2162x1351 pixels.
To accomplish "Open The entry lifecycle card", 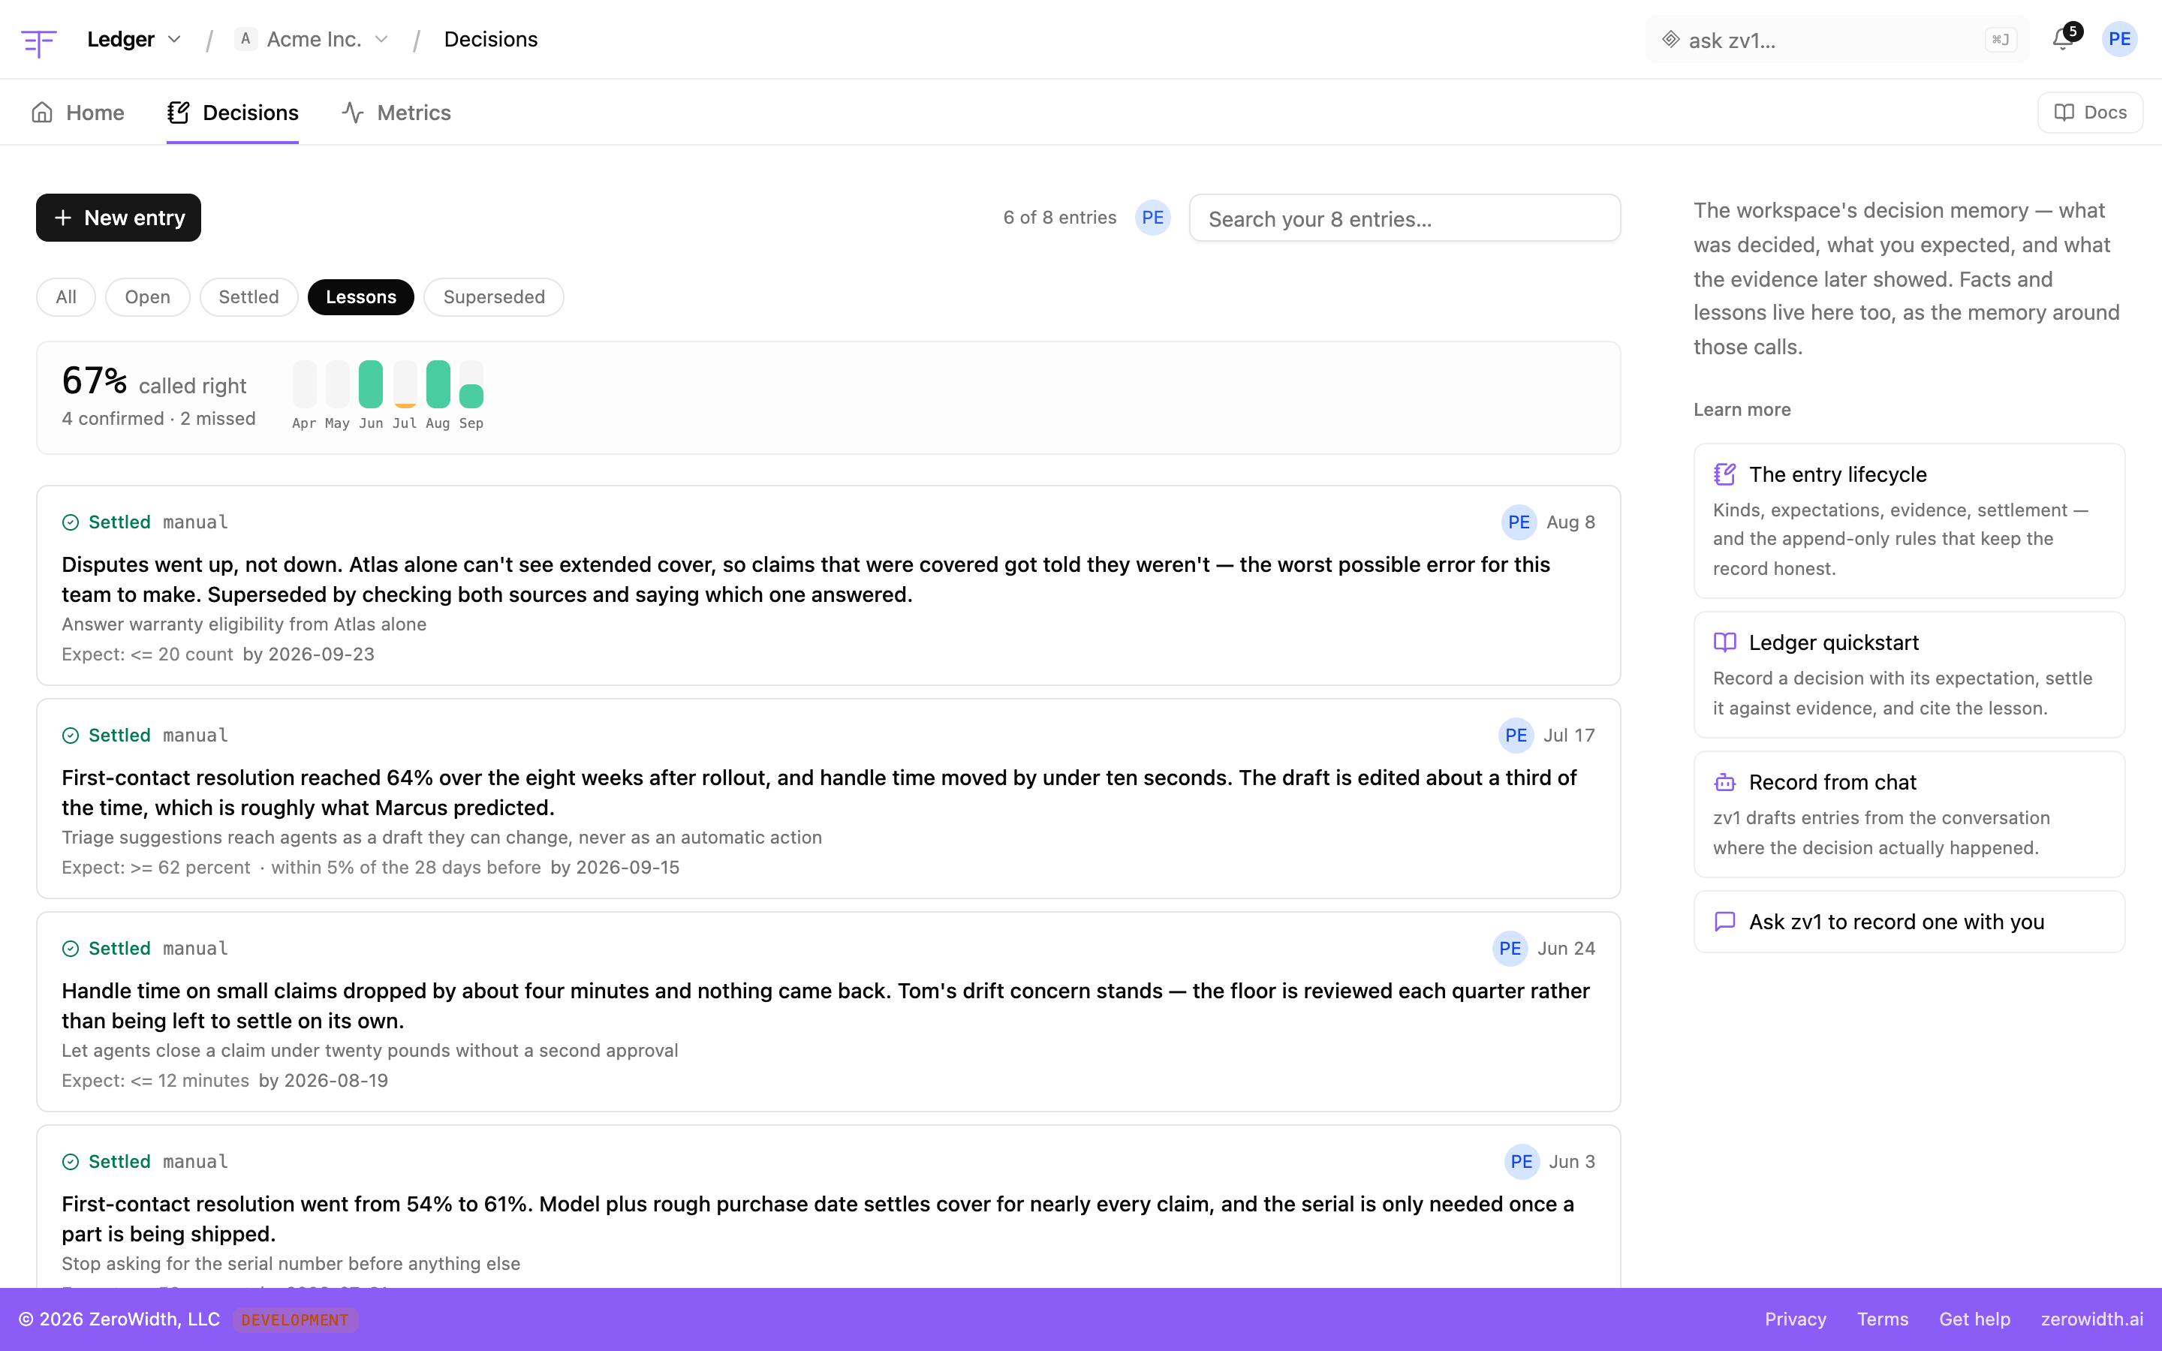I will click(1909, 521).
